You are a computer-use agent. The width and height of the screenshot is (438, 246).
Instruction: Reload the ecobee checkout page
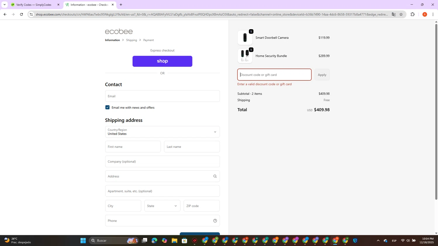[x=21, y=14]
